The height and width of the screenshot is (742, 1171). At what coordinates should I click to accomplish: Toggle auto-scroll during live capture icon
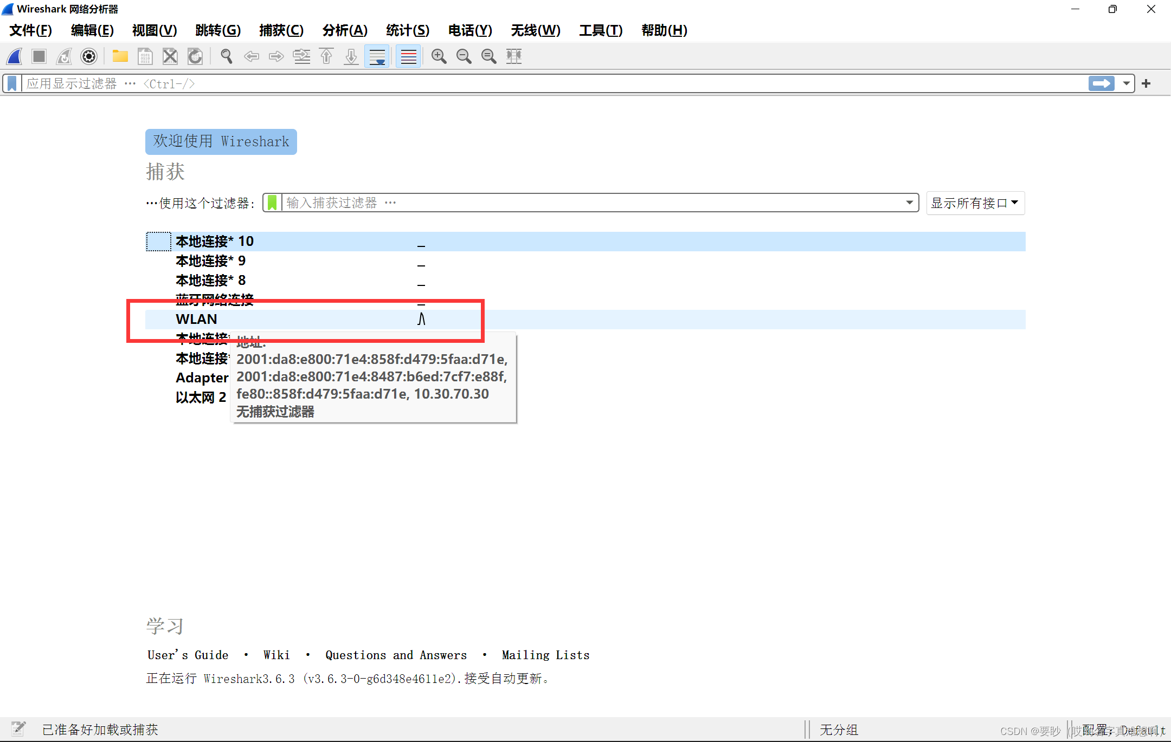point(377,56)
